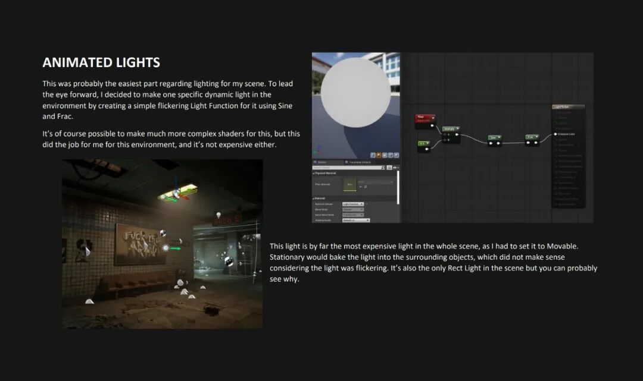Click the yellow rect light gizmo in scene
Image resolution: width=643 pixels, height=381 pixels.
coord(177,193)
